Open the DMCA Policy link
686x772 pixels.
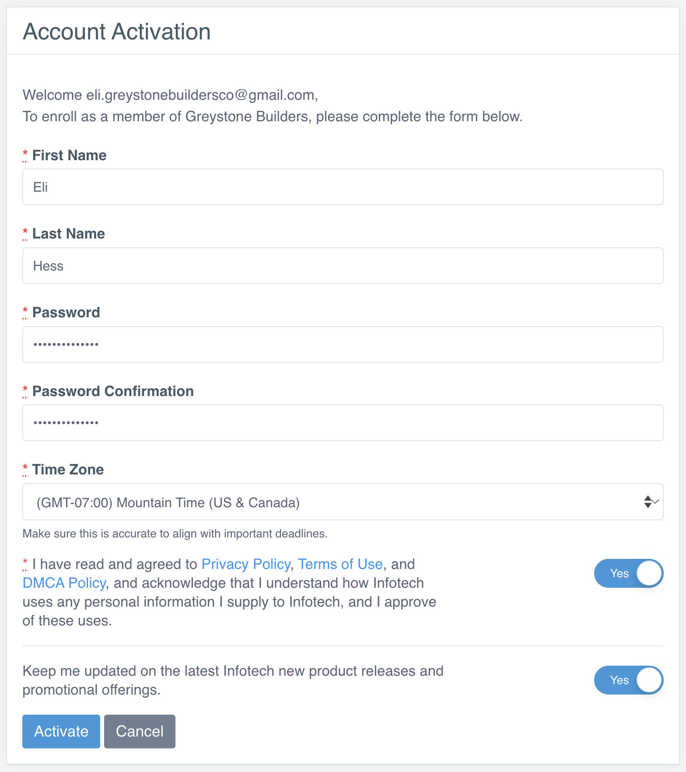(x=64, y=583)
